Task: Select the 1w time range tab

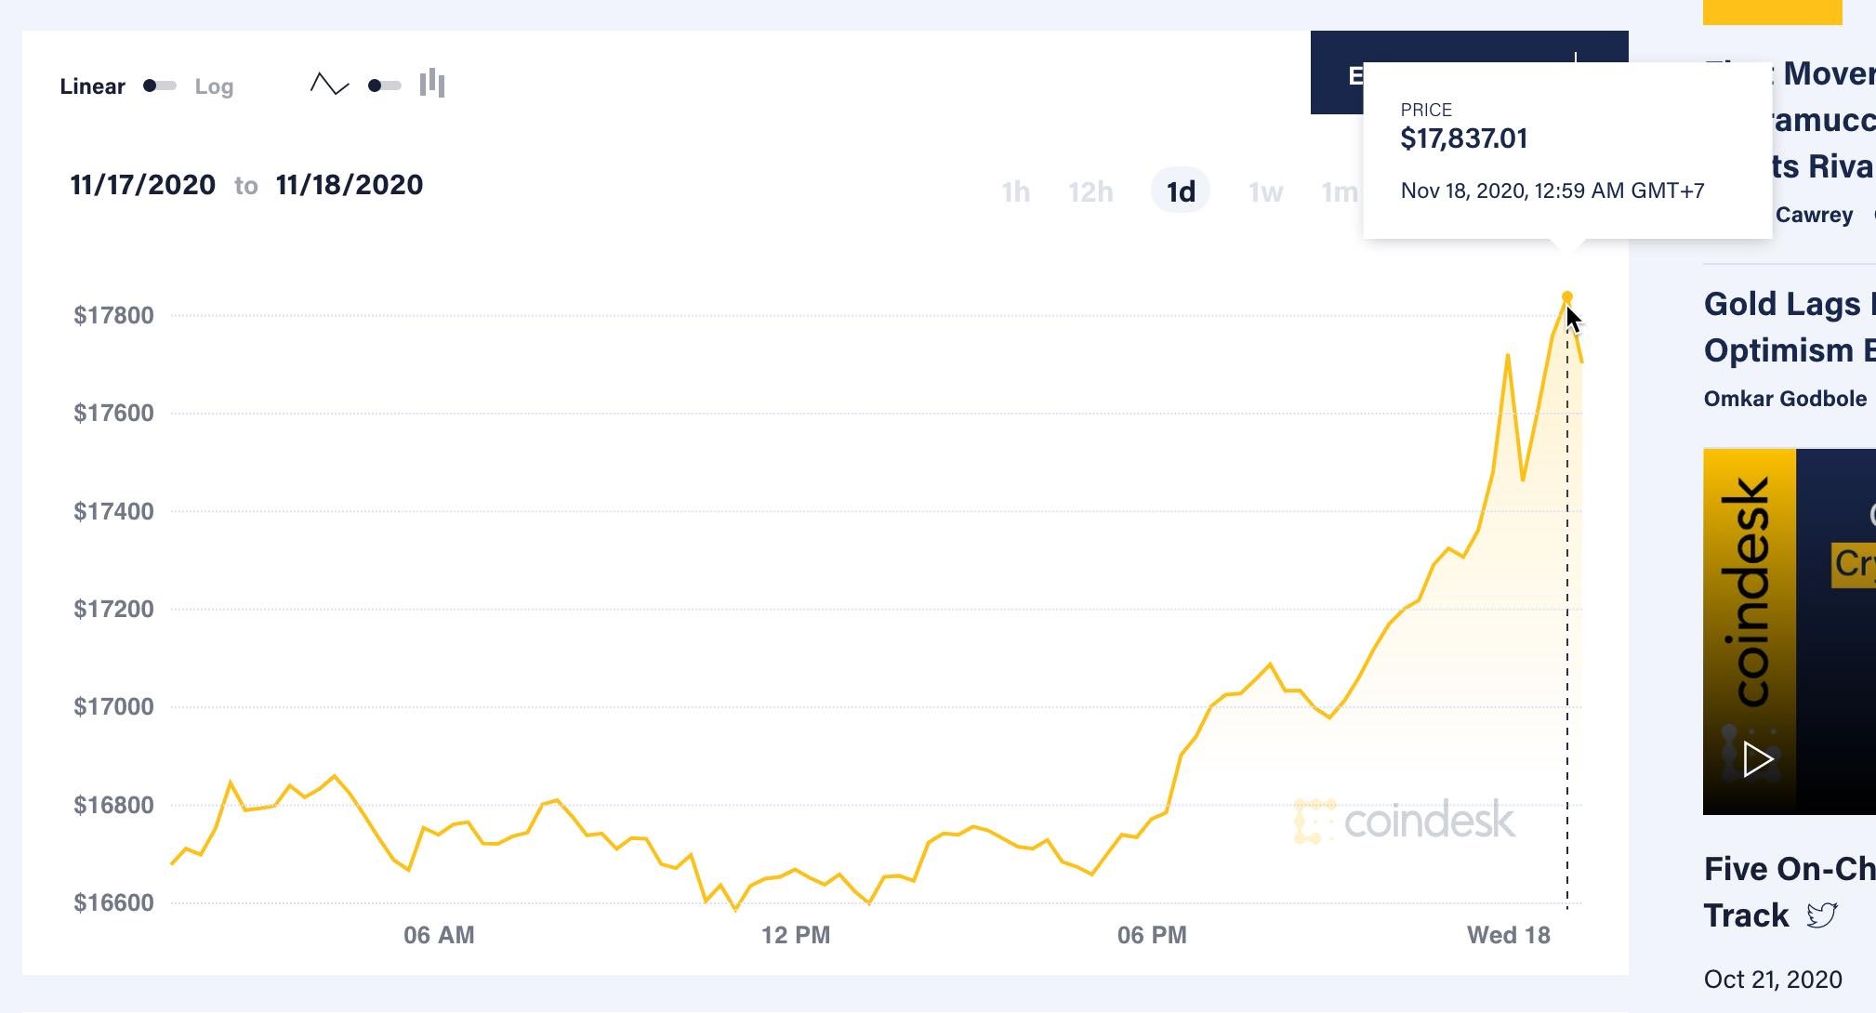Action: pos(1265,191)
